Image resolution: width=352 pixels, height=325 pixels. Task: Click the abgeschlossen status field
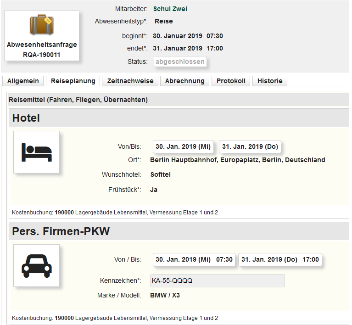point(180,62)
